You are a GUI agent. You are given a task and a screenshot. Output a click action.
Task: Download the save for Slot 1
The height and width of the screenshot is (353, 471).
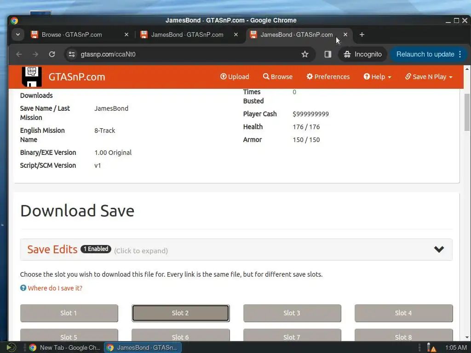pos(69,313)
